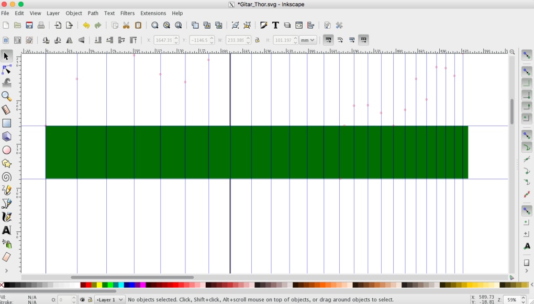Select the Rectangle tool
The width and height of the screenshot is (534, 304).
(x=6, y=123)
